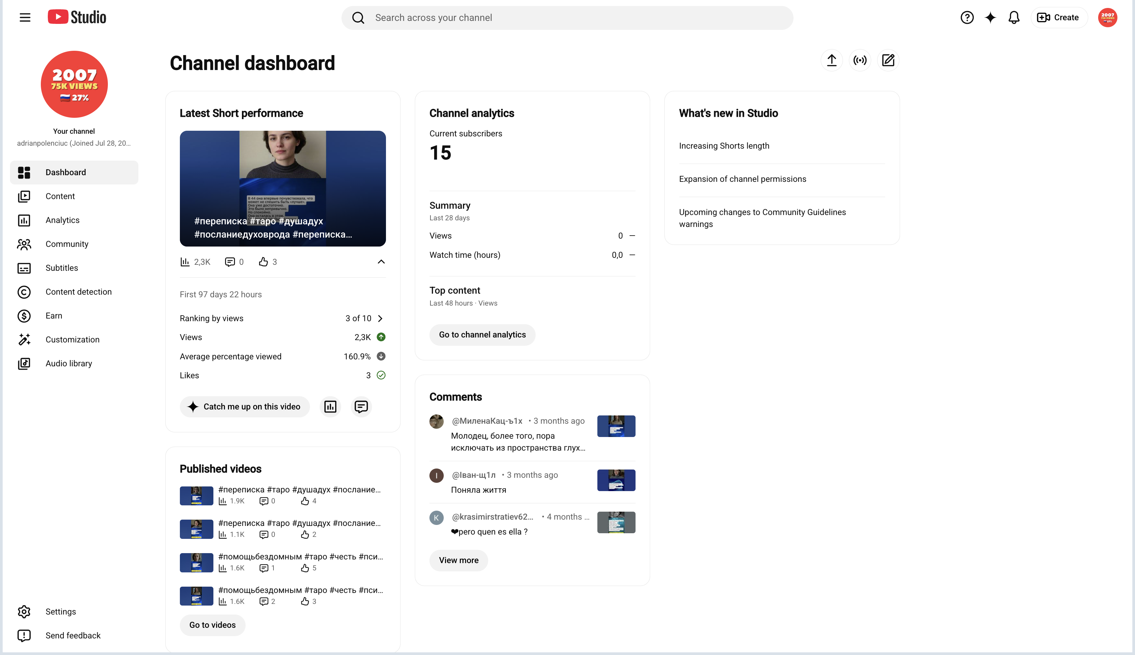Click the upload videos arrow icon

pos(831,60)
